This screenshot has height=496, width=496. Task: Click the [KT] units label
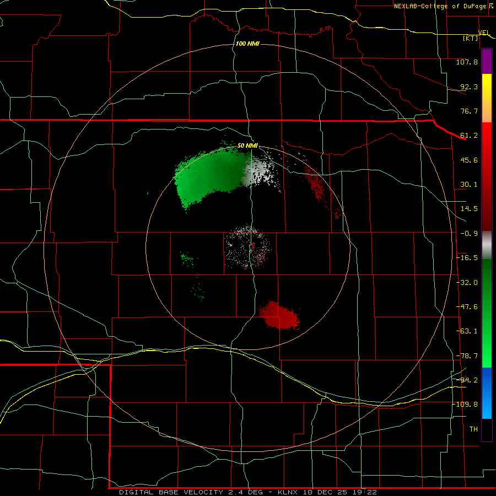(471, 38)
